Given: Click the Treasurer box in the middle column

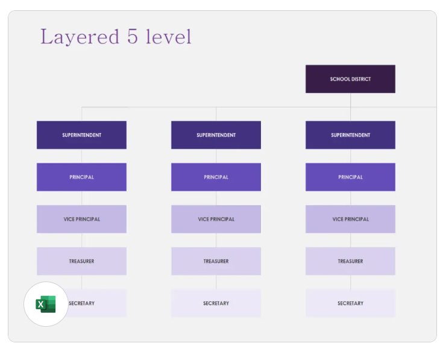Looking at the screenshot, I should [216, 261].
